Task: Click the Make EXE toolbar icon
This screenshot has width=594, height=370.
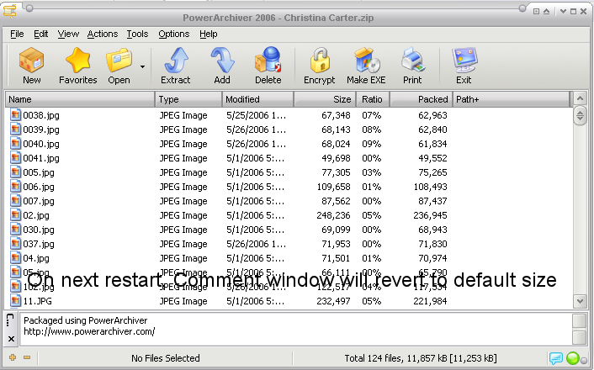Action: click(x=366, y=60)
